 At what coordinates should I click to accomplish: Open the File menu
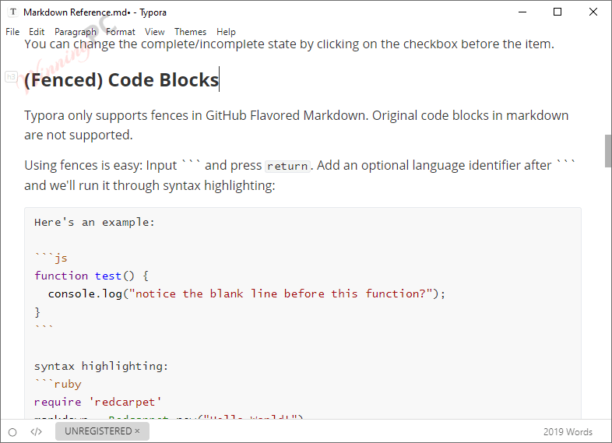click(x=12, y=32)
